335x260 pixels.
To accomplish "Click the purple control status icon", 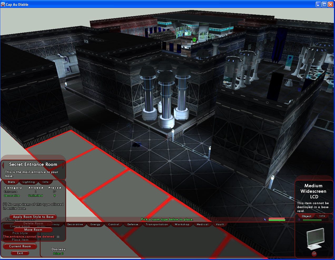I will pyautogui.click(x=299, y=219).
